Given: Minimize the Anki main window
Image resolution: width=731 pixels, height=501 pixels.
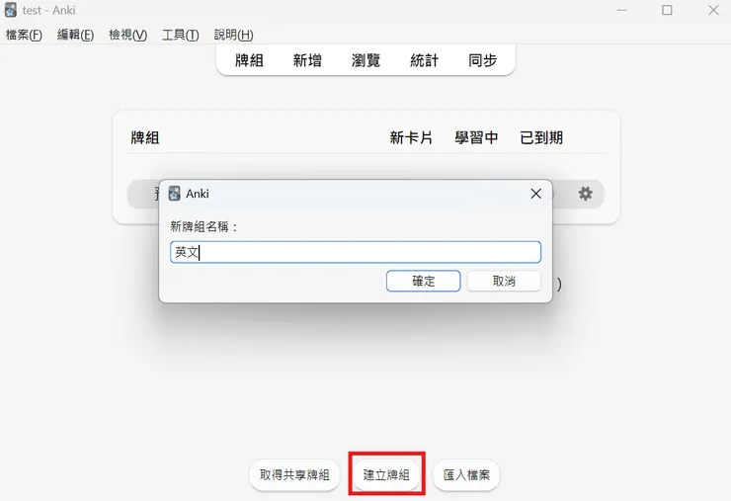Looking at the screenshot, I should (622, 10).
